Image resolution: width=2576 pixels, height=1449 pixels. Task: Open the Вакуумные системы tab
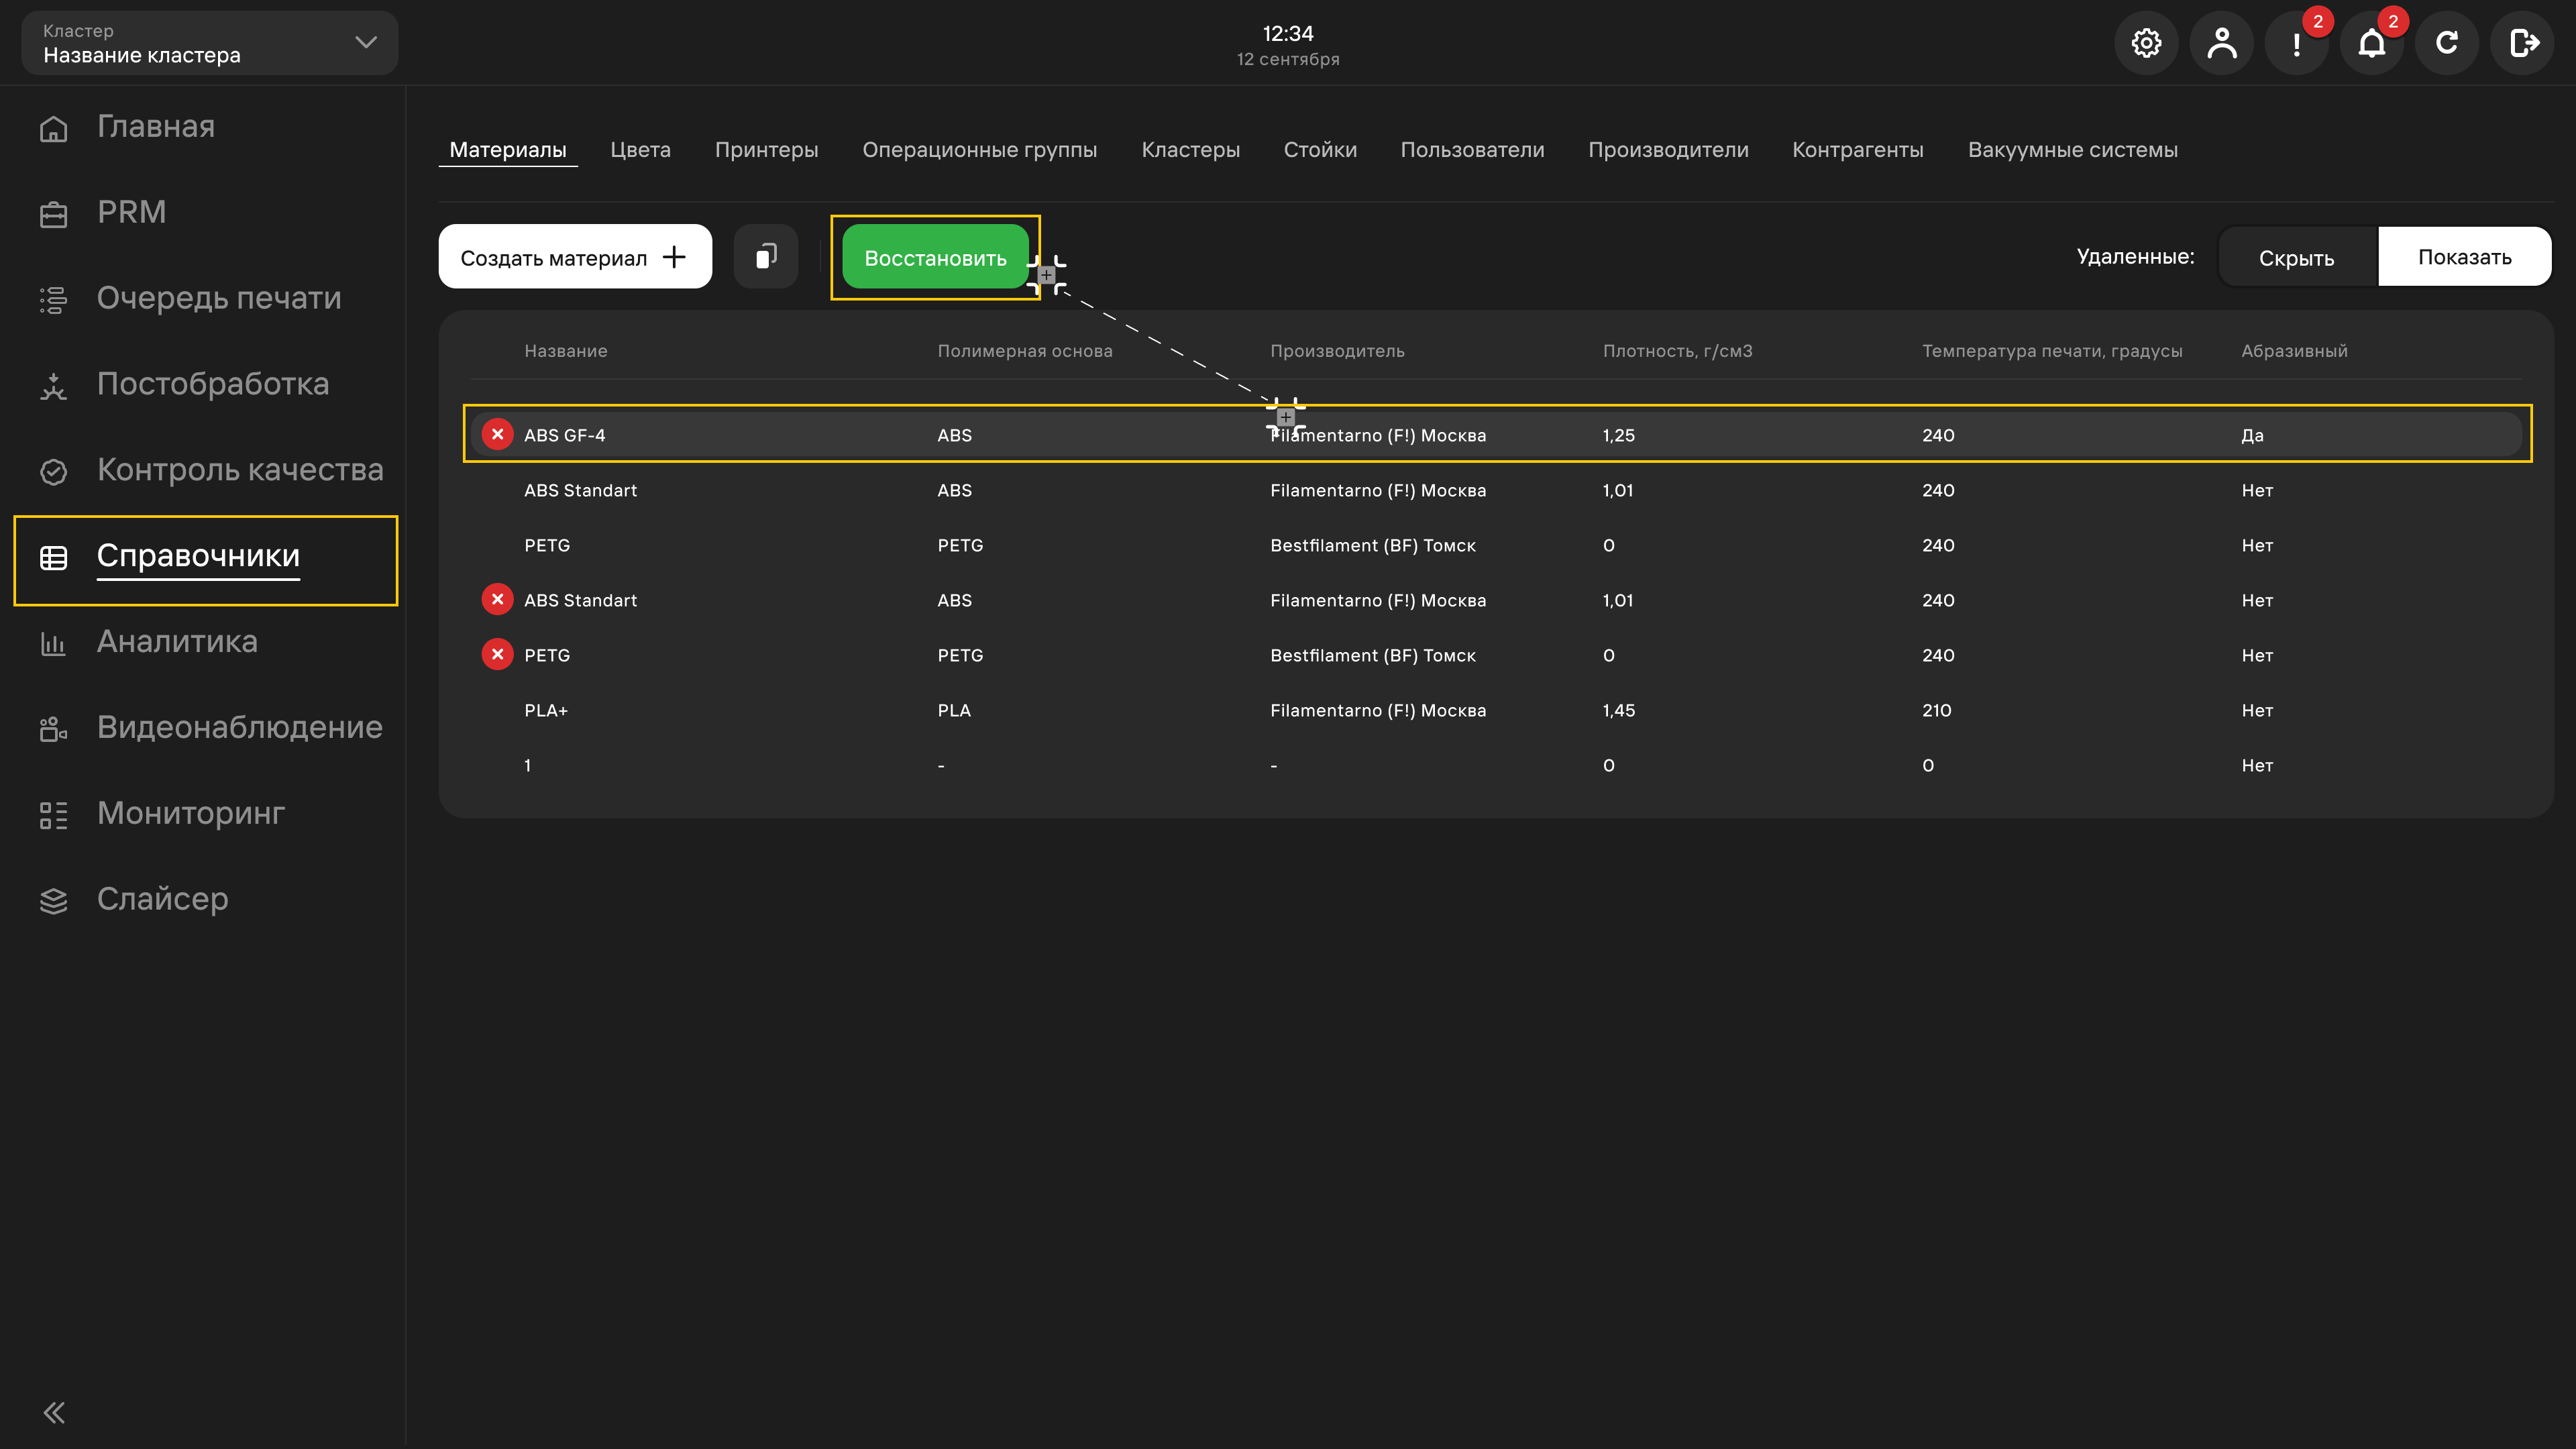click(2072, 150)
